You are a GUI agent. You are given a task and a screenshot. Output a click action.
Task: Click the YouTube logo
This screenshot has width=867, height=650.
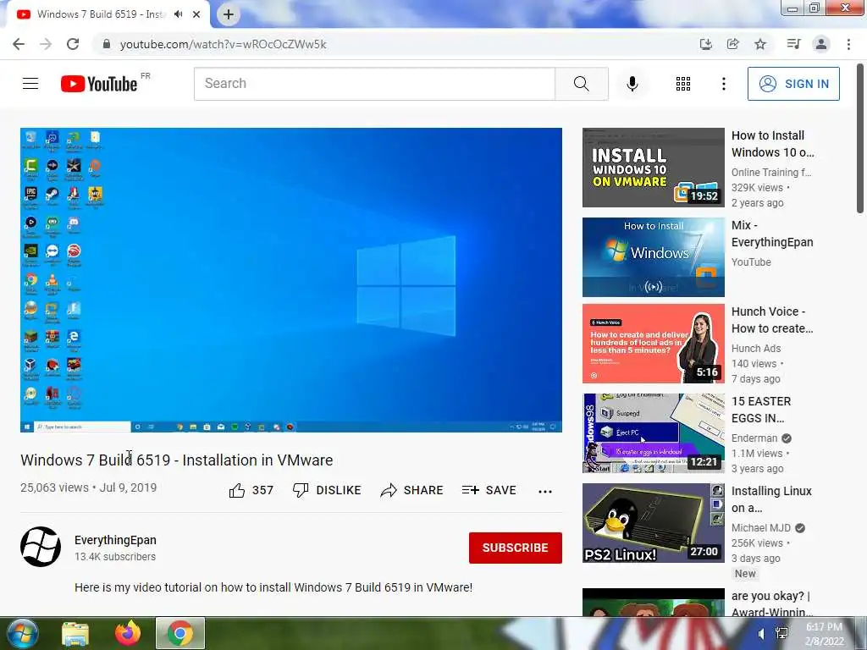[99, 84]
